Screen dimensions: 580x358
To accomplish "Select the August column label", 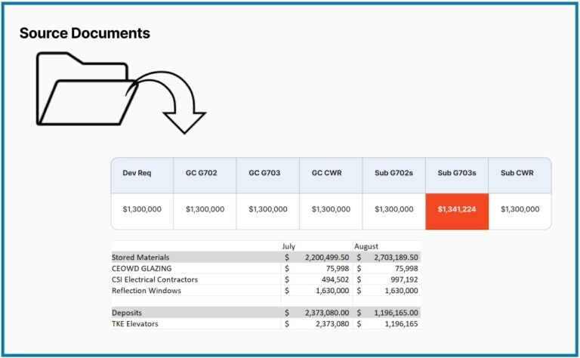I will pyautogui.click(x=366, y=246).
